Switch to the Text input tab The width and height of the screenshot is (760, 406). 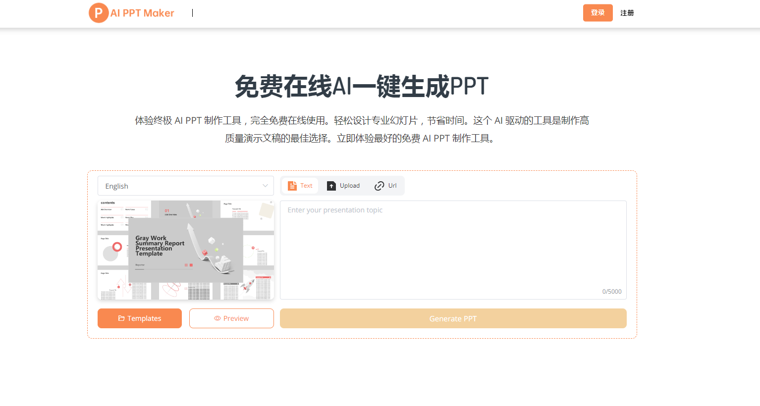(x=300, y=186)
